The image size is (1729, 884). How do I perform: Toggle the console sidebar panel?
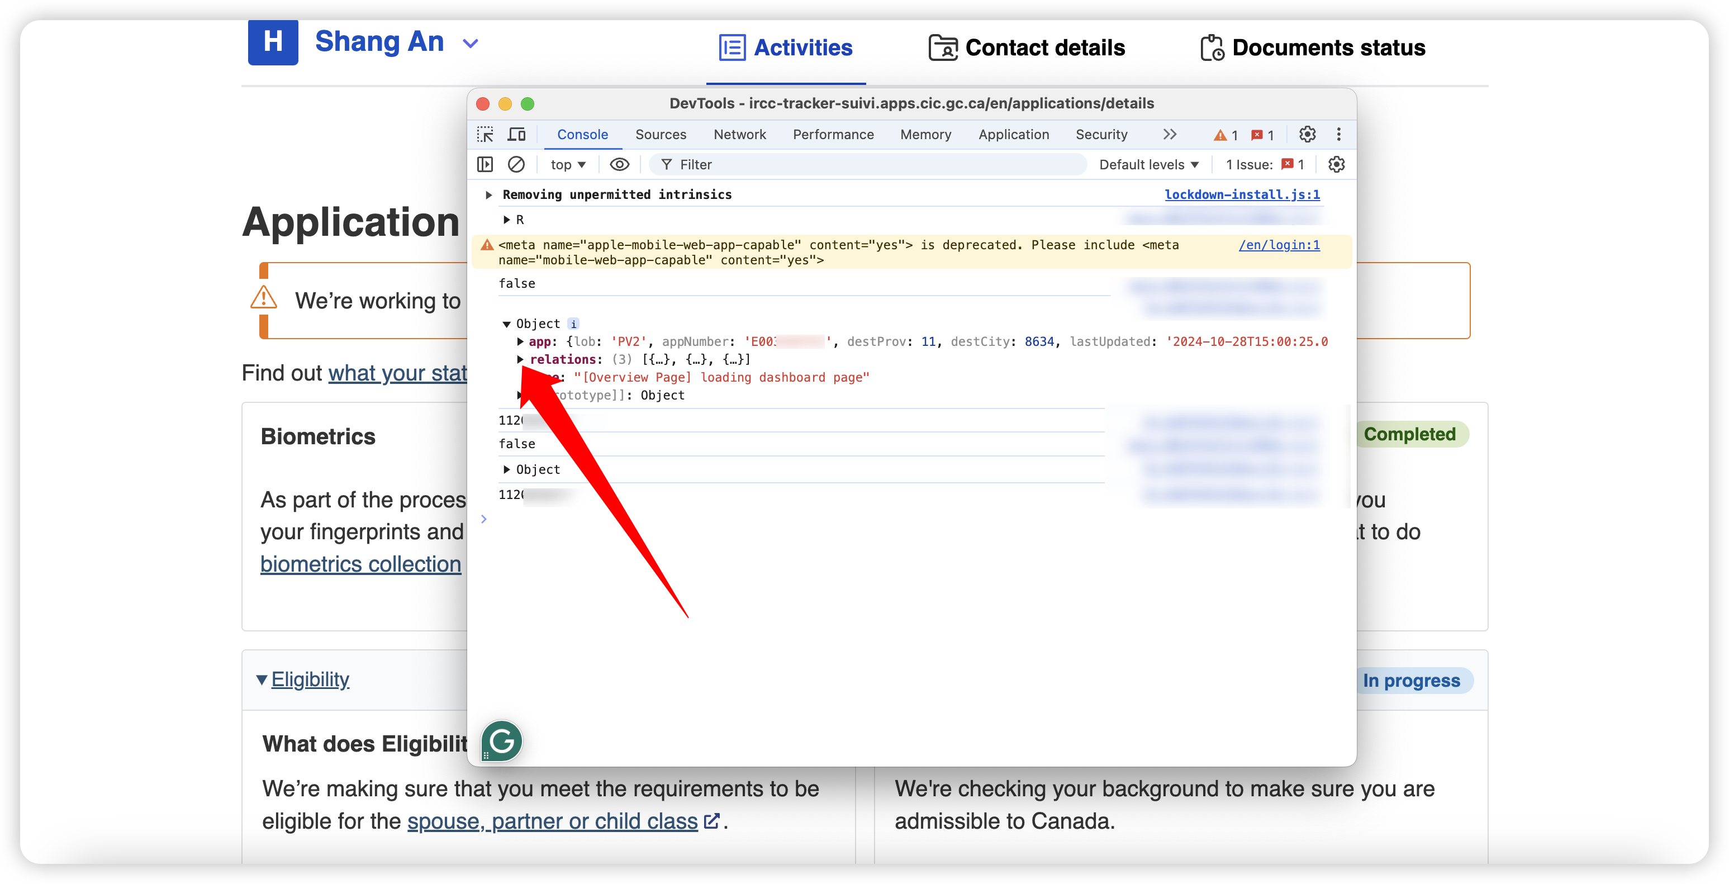484,164
